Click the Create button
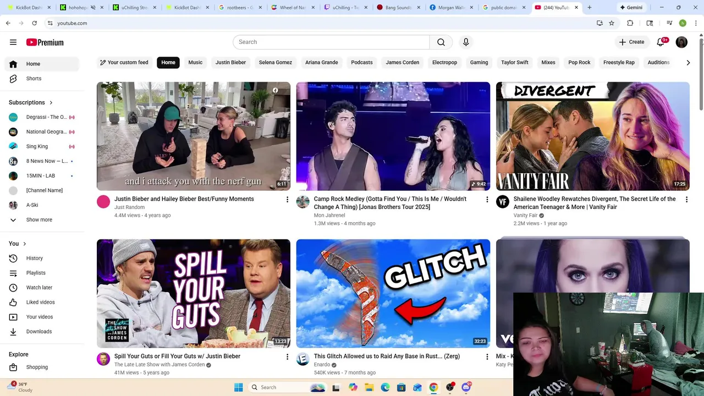The height and width of the screenshot is (396, 704). point(631,42)
